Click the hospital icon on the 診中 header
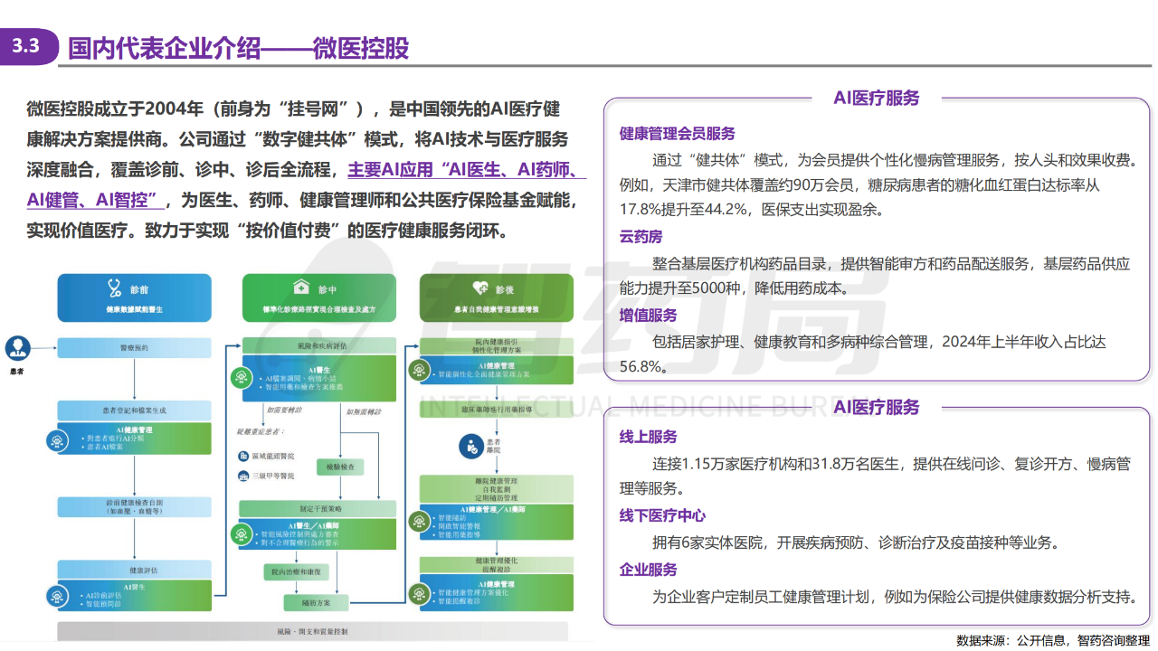The image size is (1158, 651). (299, 288)
